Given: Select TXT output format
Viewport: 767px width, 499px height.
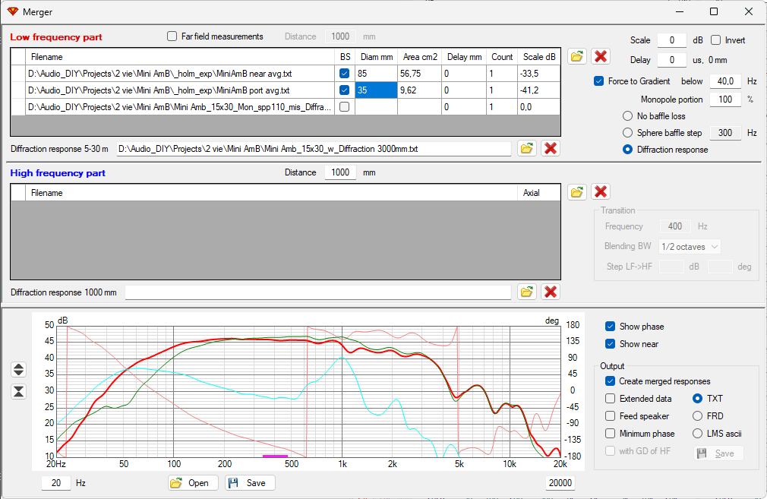Looking at the screenshot, I should tap(698, 399).
